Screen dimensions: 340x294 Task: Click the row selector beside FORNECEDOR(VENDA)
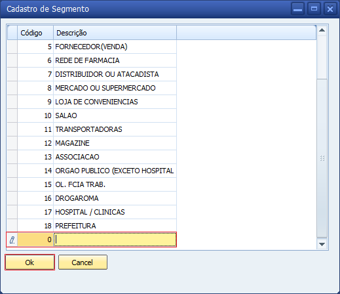pos(12,47)
